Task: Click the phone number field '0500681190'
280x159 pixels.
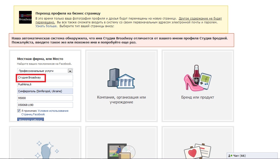Action: [x=45, y=105]
